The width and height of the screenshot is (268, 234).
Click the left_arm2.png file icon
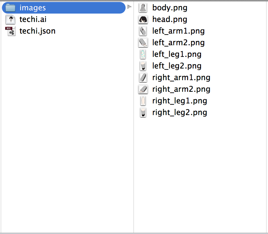[143, 43]
